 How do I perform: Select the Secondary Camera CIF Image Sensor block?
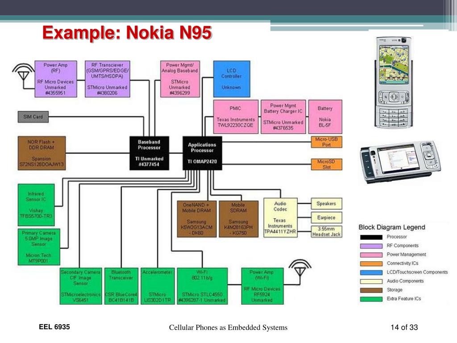tap(81, 286)
